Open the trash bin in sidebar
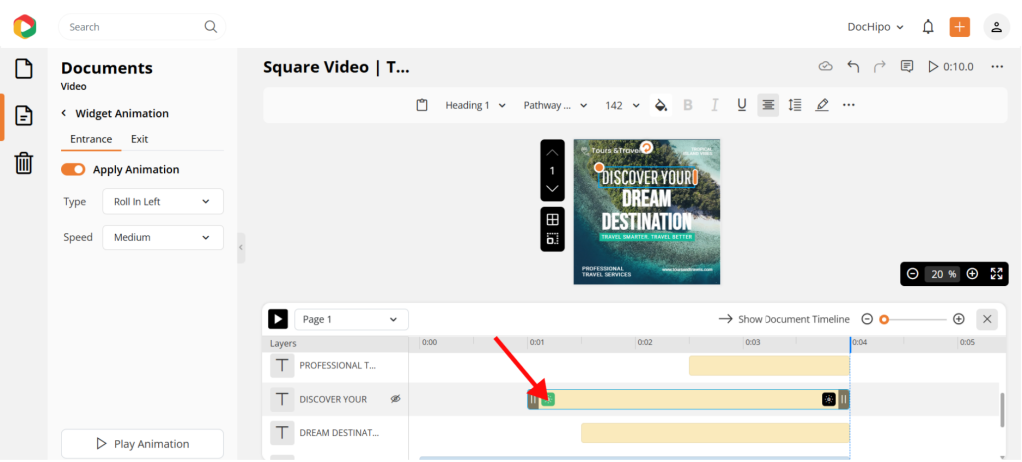Image resolution: width=1022 pixels, height=462 pixels. (23, 163)
